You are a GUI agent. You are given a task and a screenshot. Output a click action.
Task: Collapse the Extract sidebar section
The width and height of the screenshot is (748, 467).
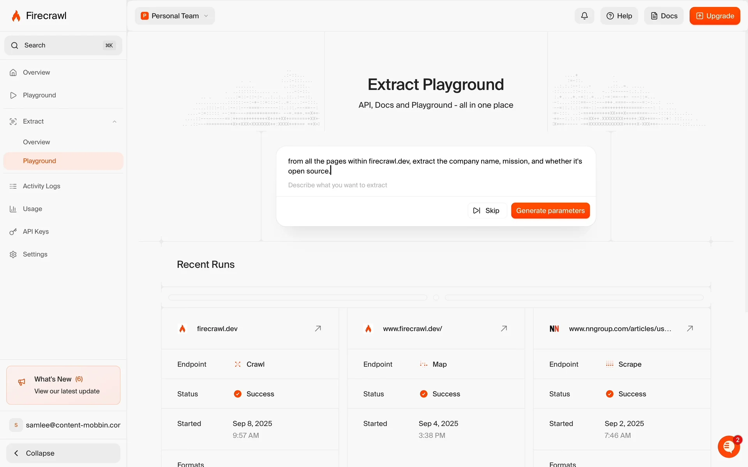point(115,121)
